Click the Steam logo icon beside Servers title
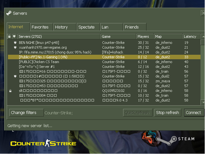 (9, 13)
